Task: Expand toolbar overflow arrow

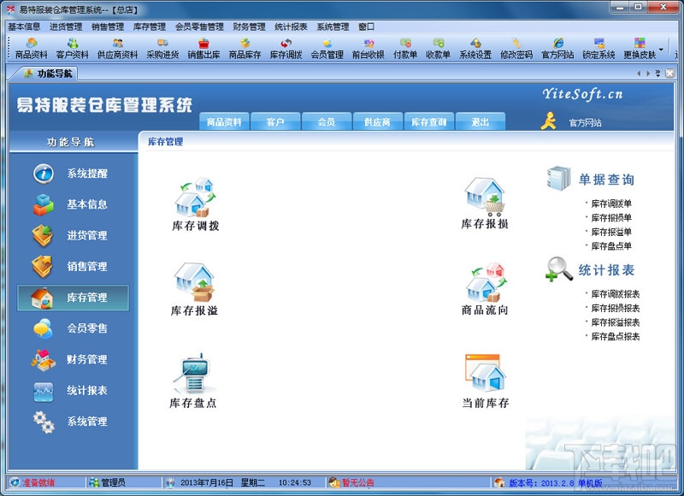Action: [661, 50]
